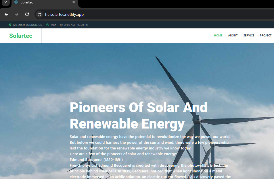The height and width of the screenshot is (179, 274).
Task: Click the 123 Street, LONDON, UK address text
Action: [x=27, y=25]
